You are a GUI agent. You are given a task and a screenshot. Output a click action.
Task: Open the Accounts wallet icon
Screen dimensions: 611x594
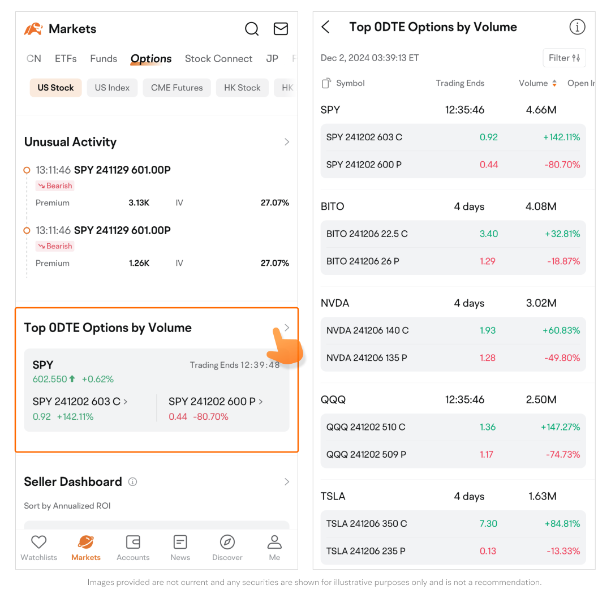[x=133, y=543]
